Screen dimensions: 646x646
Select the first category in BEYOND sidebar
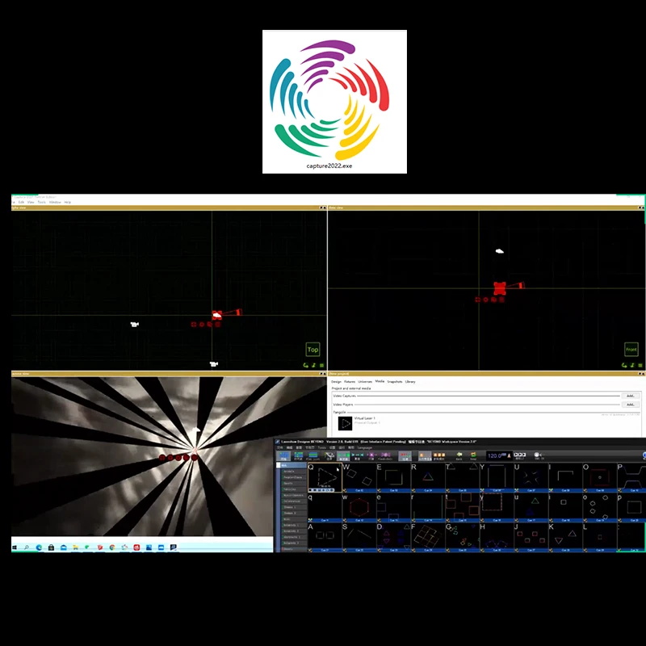tap(293, 466)
